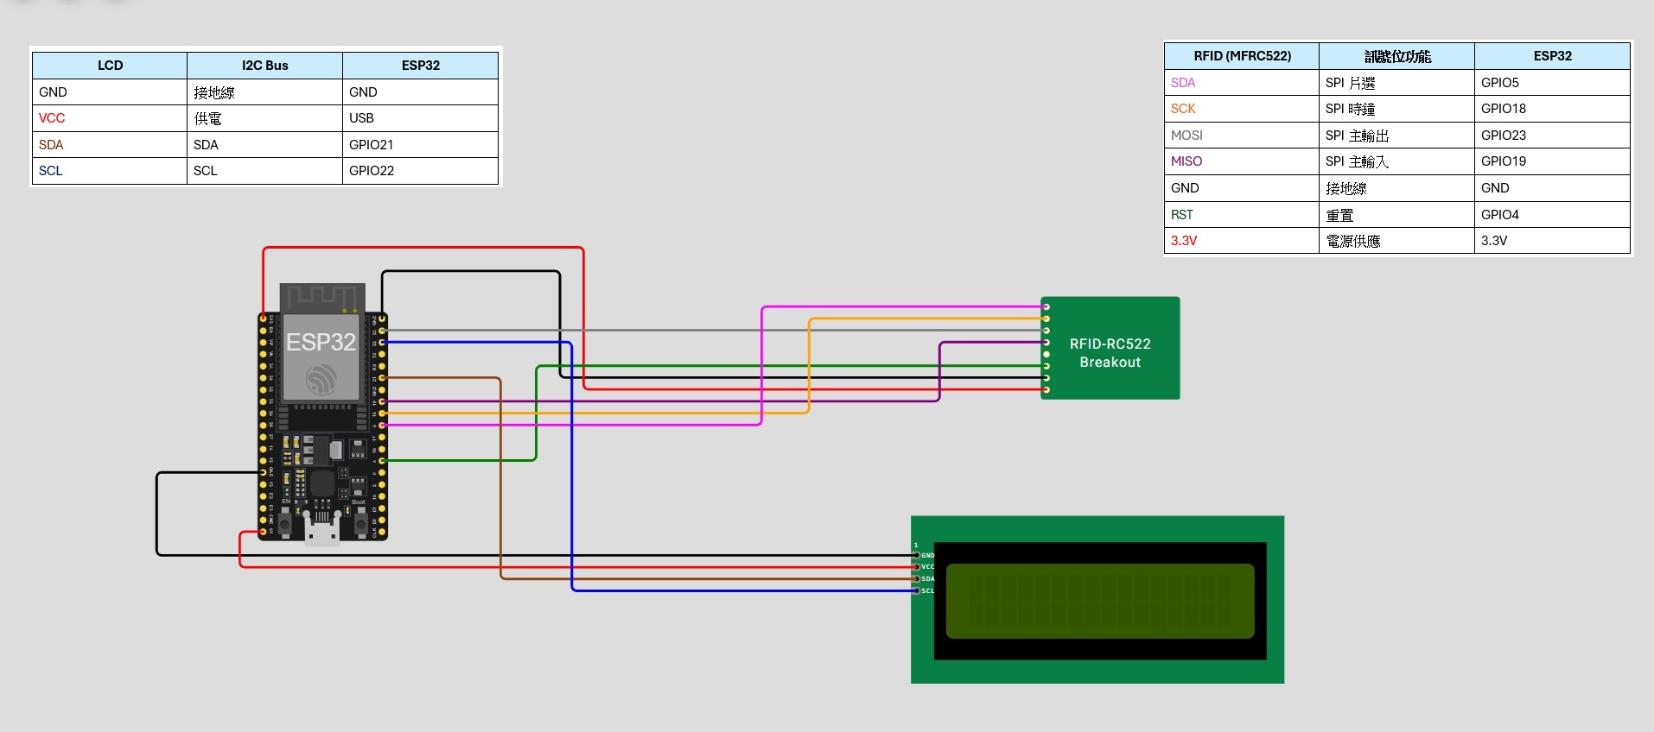Click the 'SPI 片選' cell
The width and height of the screenshot is (1654, 732).
(1396, 83)
